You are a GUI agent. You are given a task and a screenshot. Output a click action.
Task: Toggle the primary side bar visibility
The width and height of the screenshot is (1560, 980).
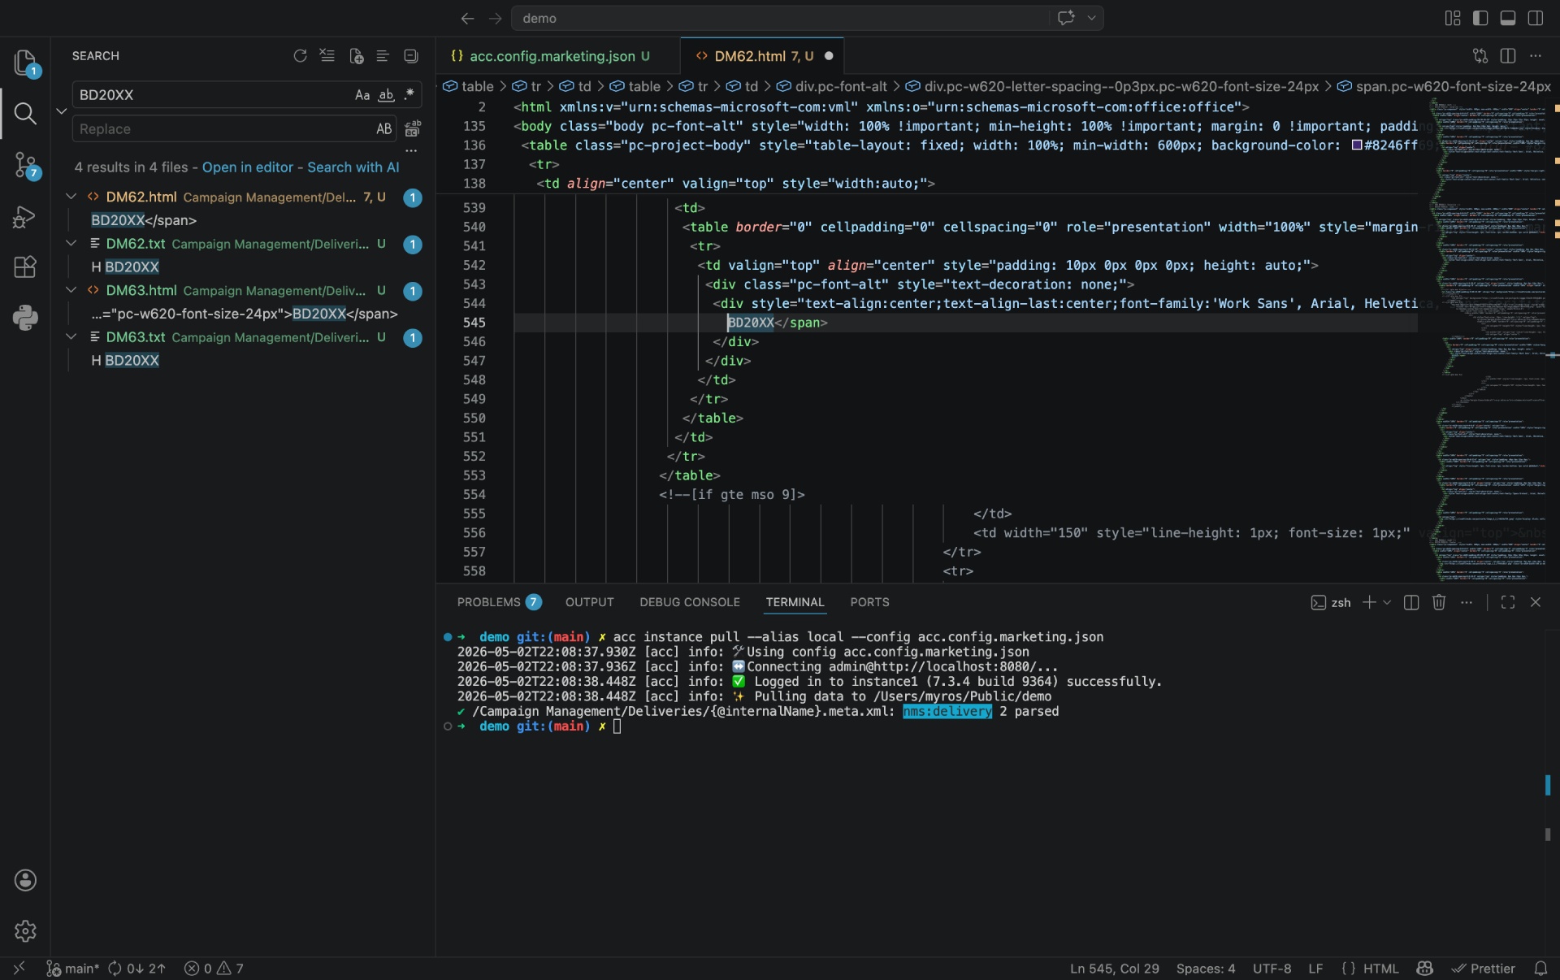tap(1480, 18)
